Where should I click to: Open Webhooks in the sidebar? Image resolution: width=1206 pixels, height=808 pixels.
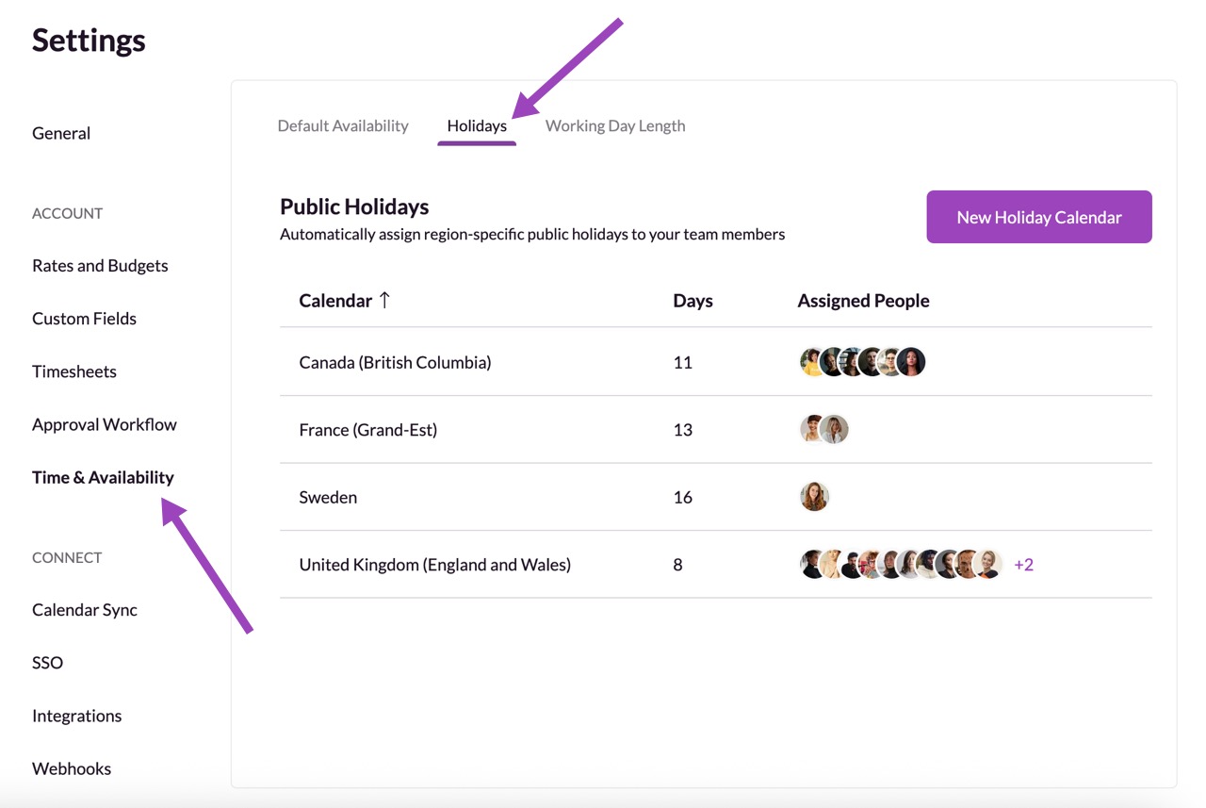click(72, 768)
